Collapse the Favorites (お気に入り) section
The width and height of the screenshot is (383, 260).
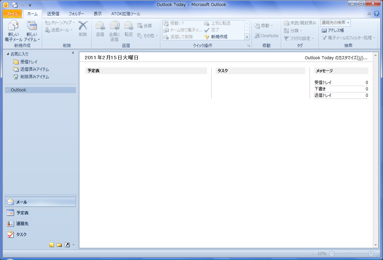coord(8,54)
